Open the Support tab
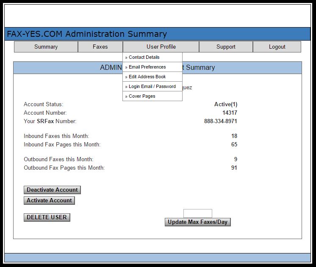The width and height of the screenshot is (316, 267). 226,47
